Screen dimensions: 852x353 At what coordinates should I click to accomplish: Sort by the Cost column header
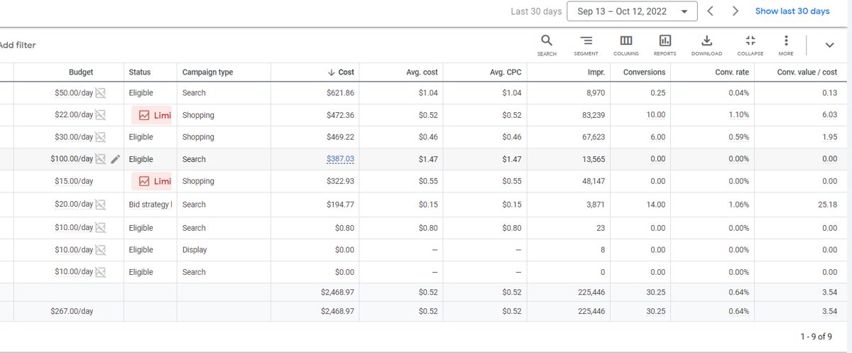pyautogui.click(x=341, y=72)
